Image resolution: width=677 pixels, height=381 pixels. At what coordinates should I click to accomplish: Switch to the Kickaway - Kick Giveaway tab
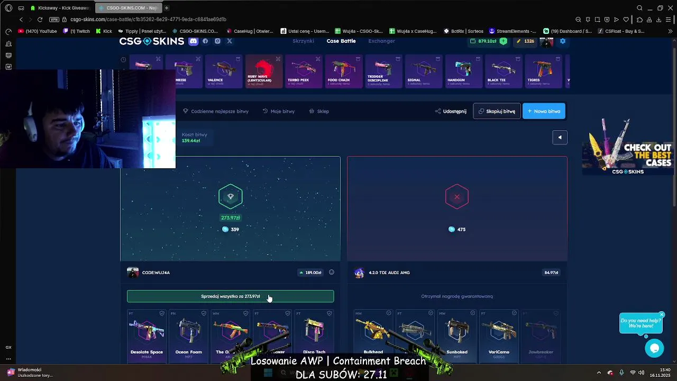tap(60, 8)
